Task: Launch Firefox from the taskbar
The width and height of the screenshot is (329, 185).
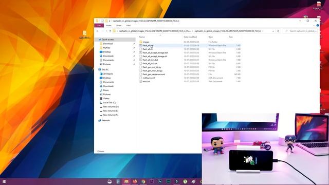Action: 135,181
